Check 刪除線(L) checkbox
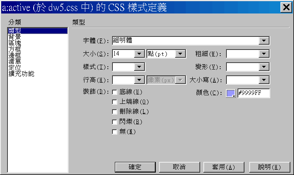This screenshot has height=175, width=294. pos(114,112)
